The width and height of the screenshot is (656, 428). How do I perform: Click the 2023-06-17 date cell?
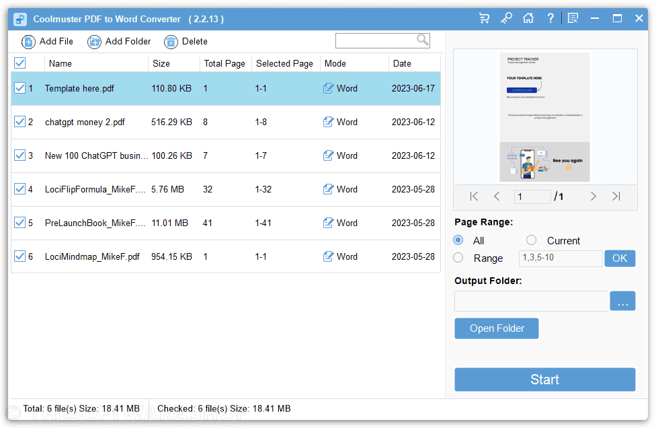[413, 88]
